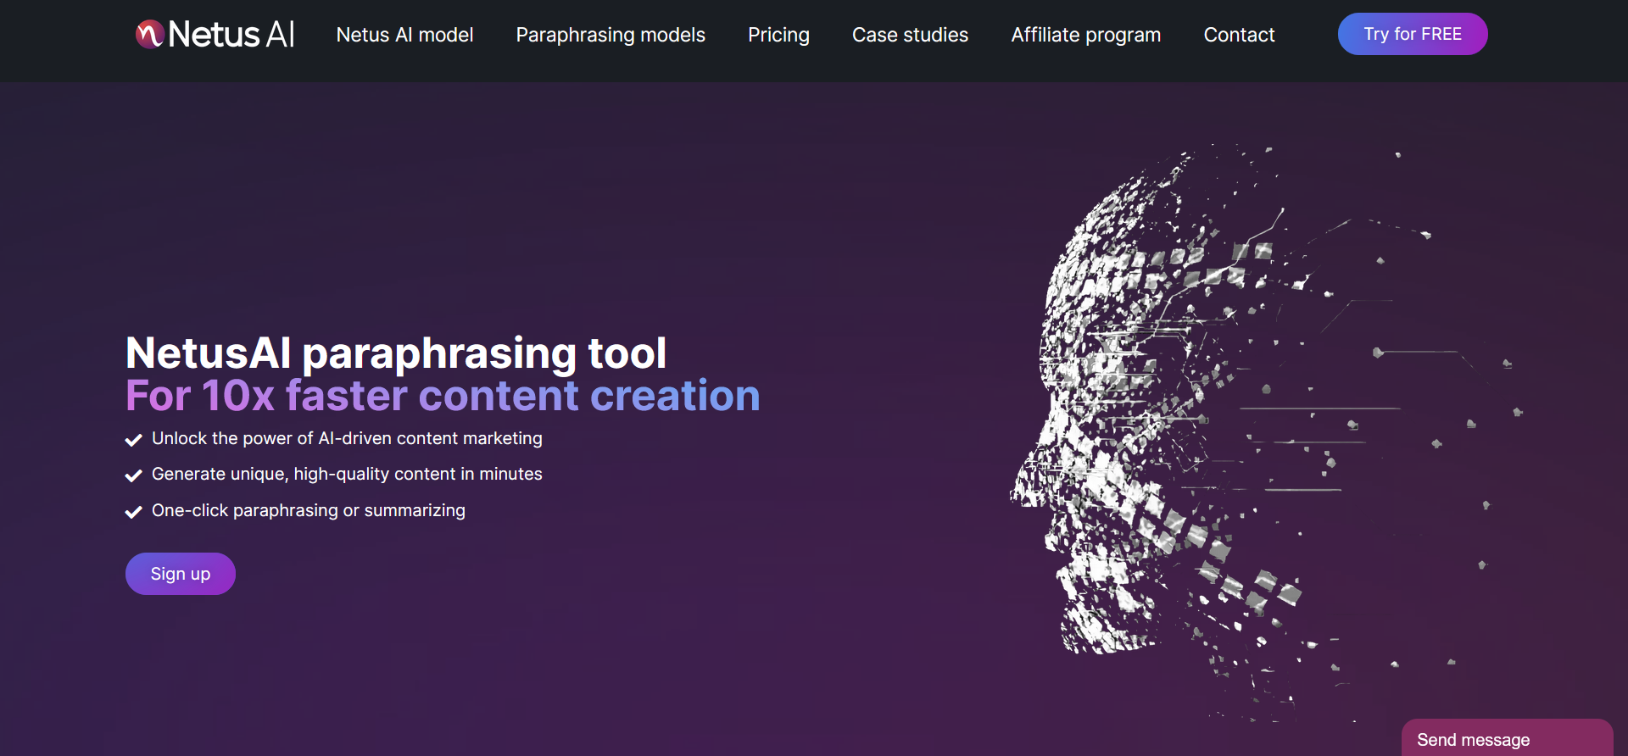Screen dimensions: 1628x756
Task: Open the Contact page
Action: (x=1239, y=35)
